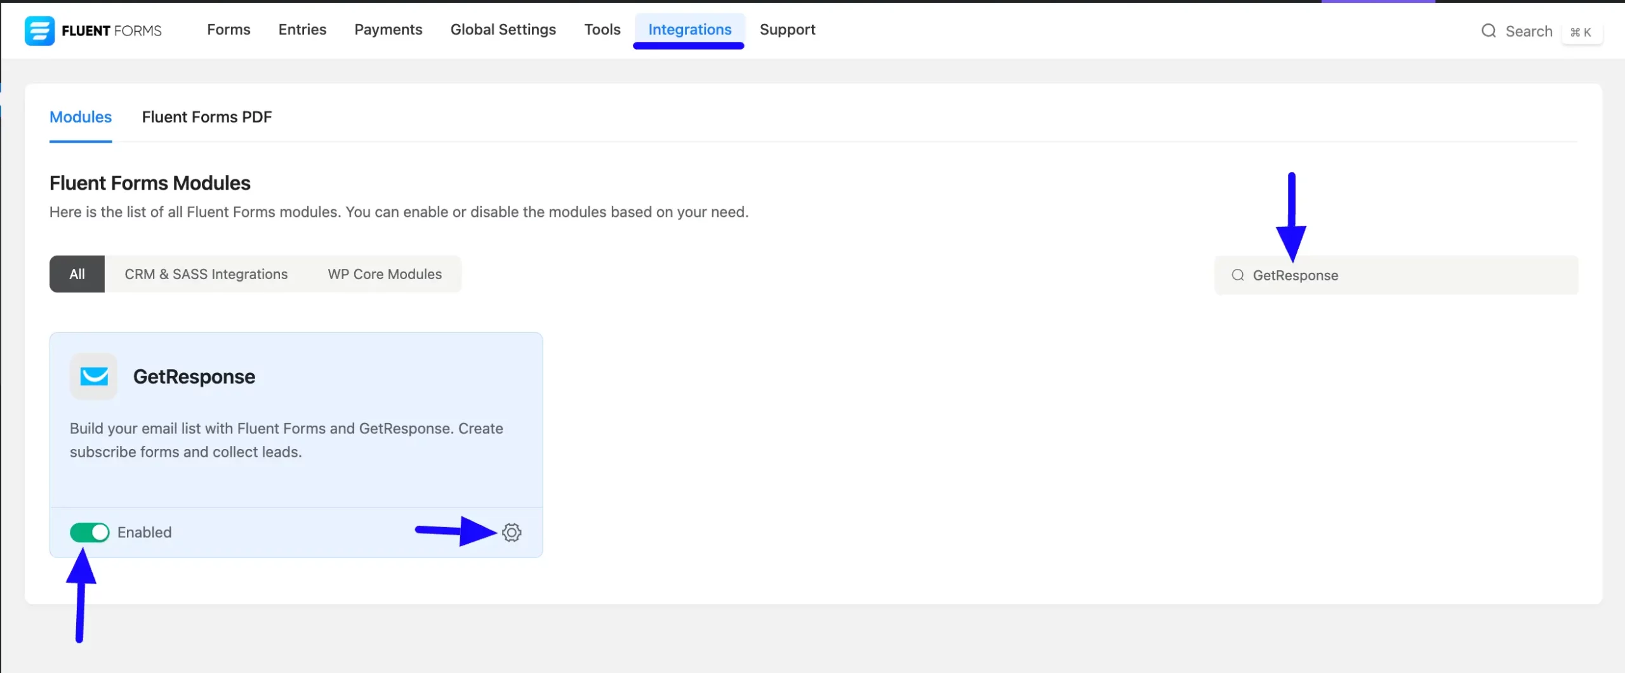
Task: Click the 'Here is the list' description line
Action: (399, 212)
